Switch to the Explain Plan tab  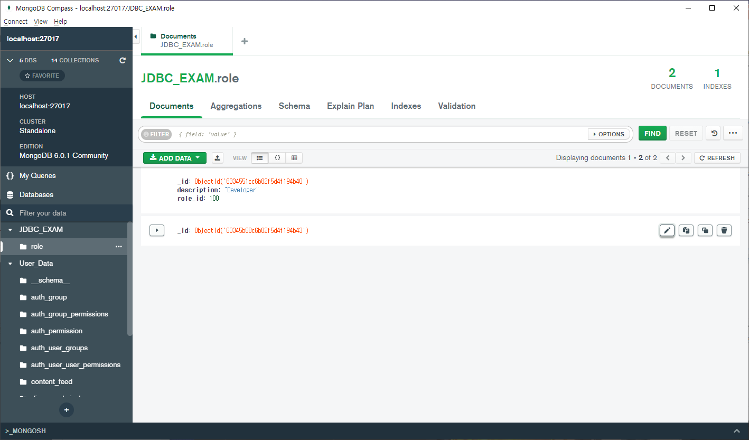(x=351, y=106)
